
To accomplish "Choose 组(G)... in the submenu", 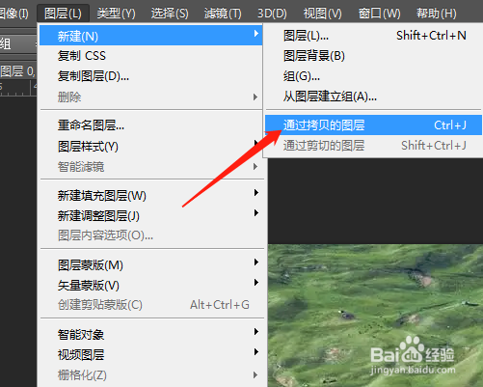I will pyautogui.click(x=373, y=76).
